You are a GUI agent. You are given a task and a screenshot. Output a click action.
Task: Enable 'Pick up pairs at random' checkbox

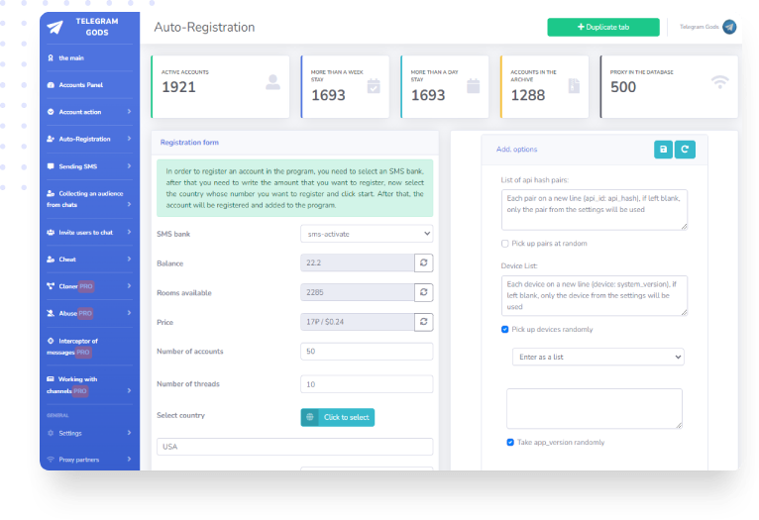[505, 244]
